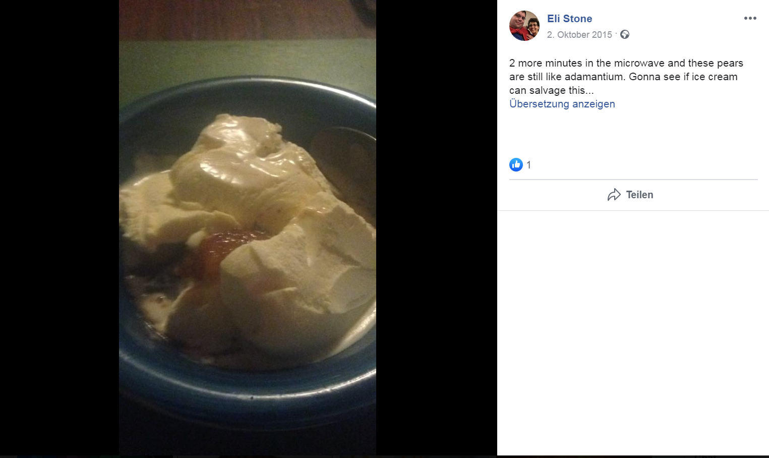
Task: Click the empty white panel below Teilen
Action: pyautogui.click(x=633, y=333)
